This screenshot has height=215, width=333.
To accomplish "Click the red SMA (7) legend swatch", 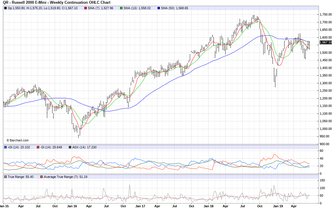I will pos(86,8).
